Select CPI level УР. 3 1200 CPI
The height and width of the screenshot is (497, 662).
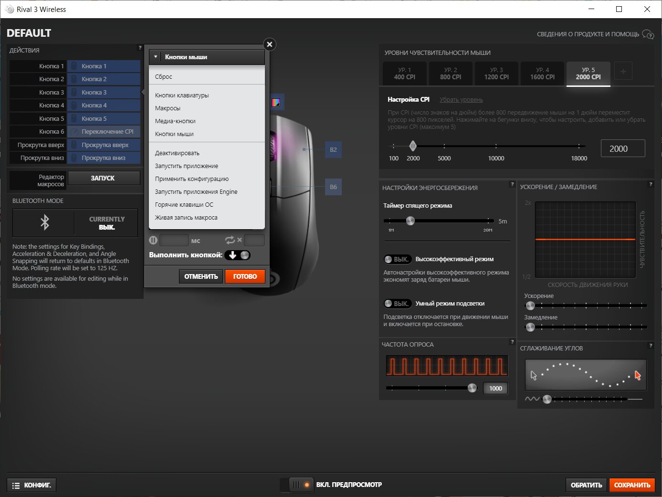click(x=496, y=74)
